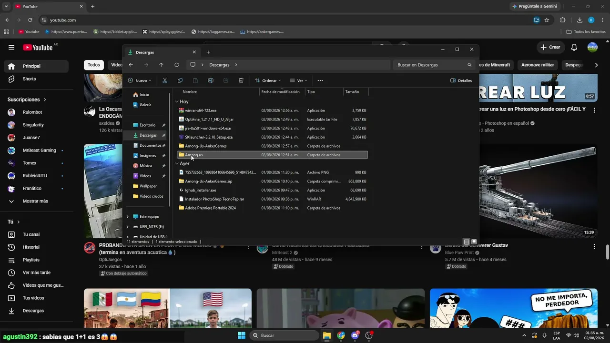
Task: Click the taskbar microphone icon
Action: (x=545, y=335)
